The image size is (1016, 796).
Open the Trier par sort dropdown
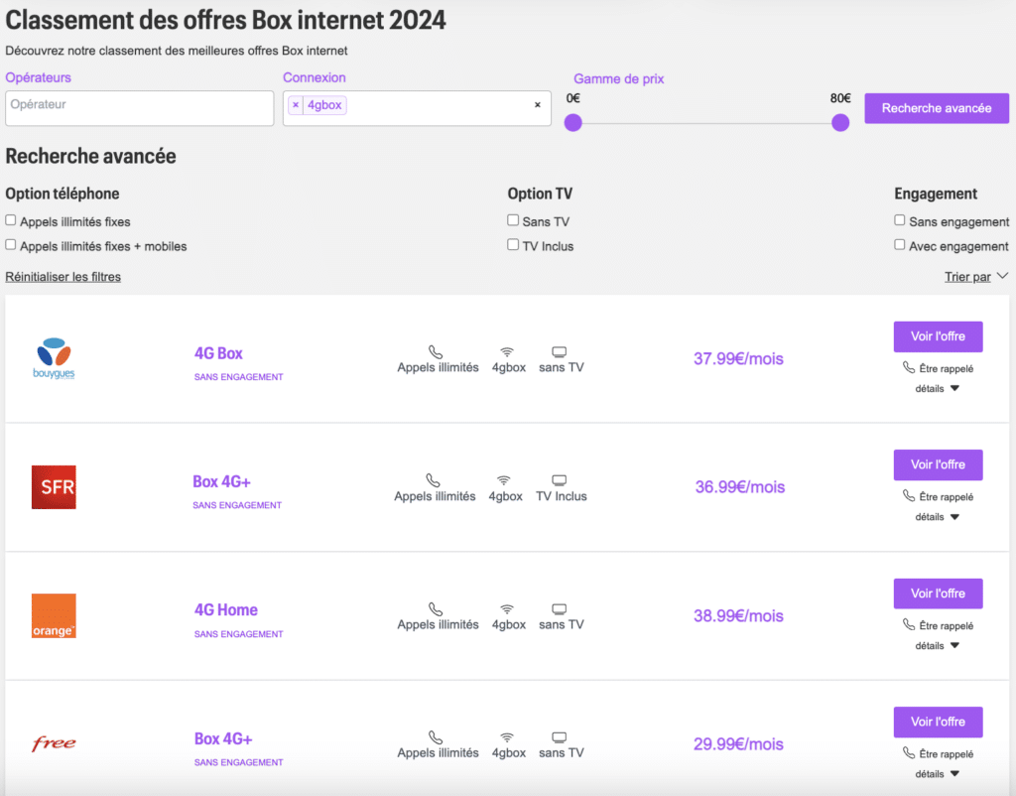975,277
